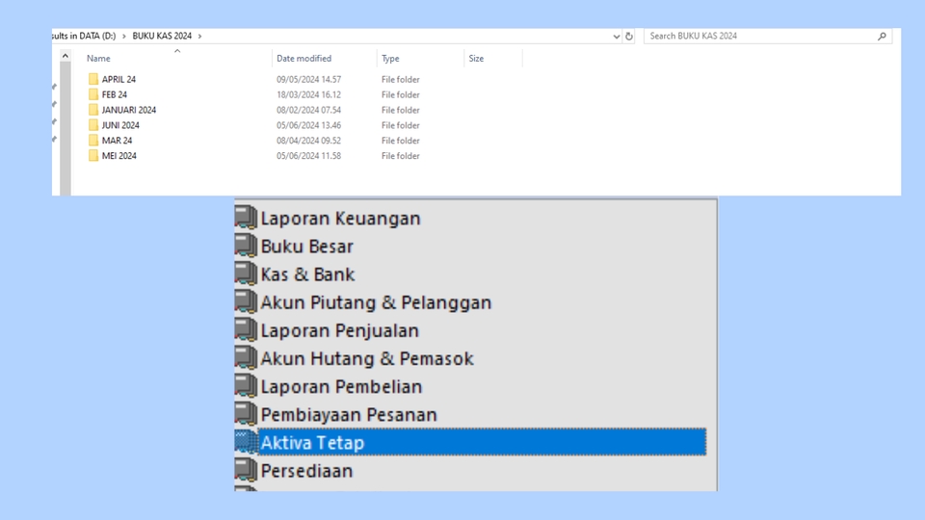Open the Persediaan report category
Viewport: 925px width, 520px height.
tap(306, 471)
